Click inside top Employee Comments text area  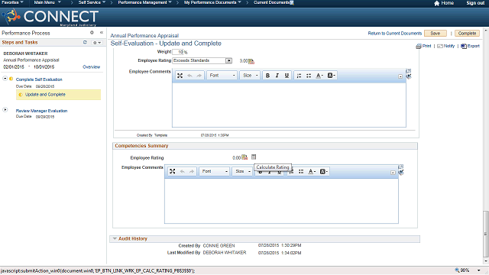click(x=289, y=105)
